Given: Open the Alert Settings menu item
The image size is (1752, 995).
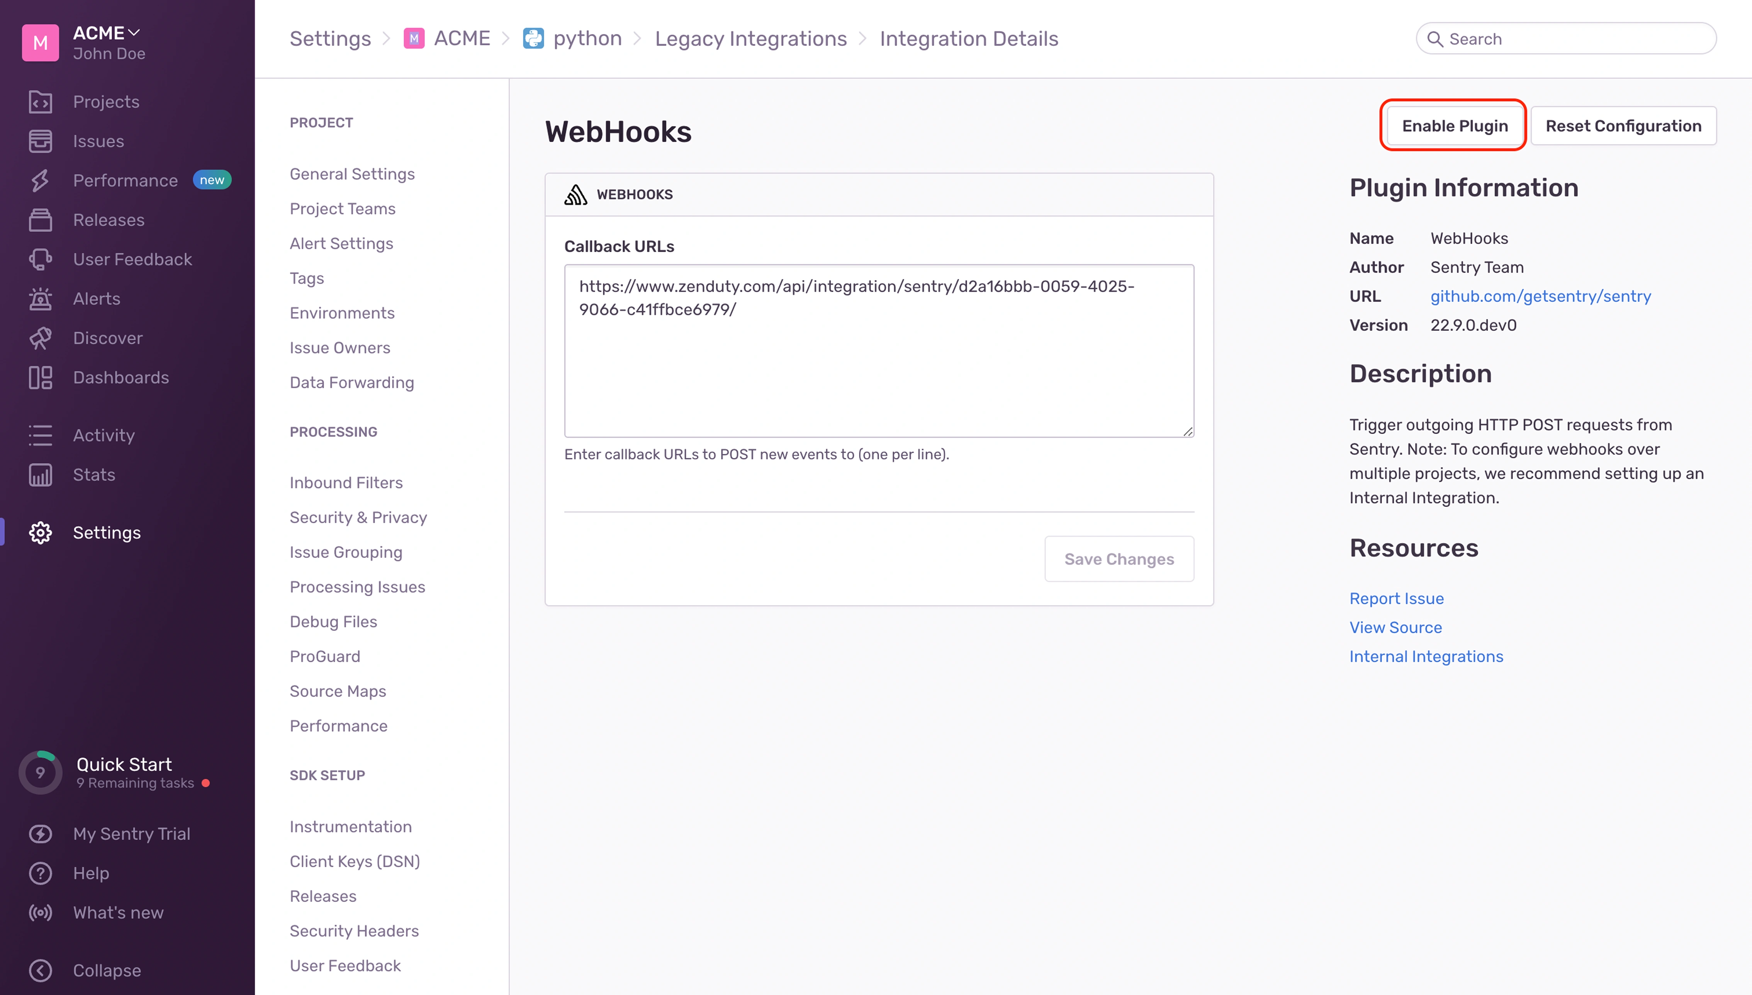Looking at the screenshot, I should (341, 244).
